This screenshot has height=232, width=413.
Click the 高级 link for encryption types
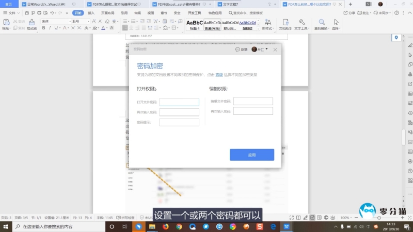tap(219, 75)
